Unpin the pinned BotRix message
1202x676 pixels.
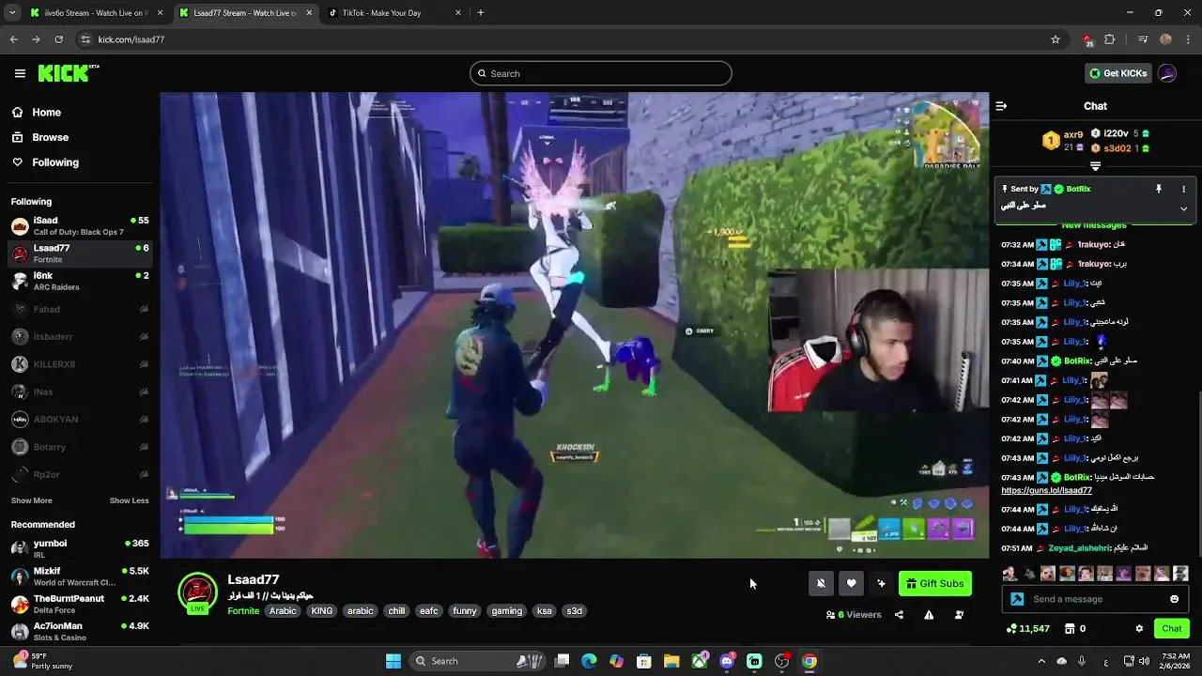(1159, 189)
